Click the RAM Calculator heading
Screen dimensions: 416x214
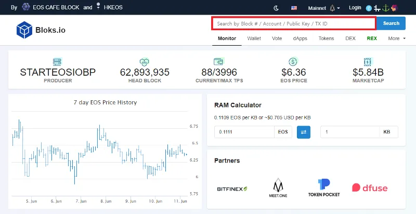238,105
